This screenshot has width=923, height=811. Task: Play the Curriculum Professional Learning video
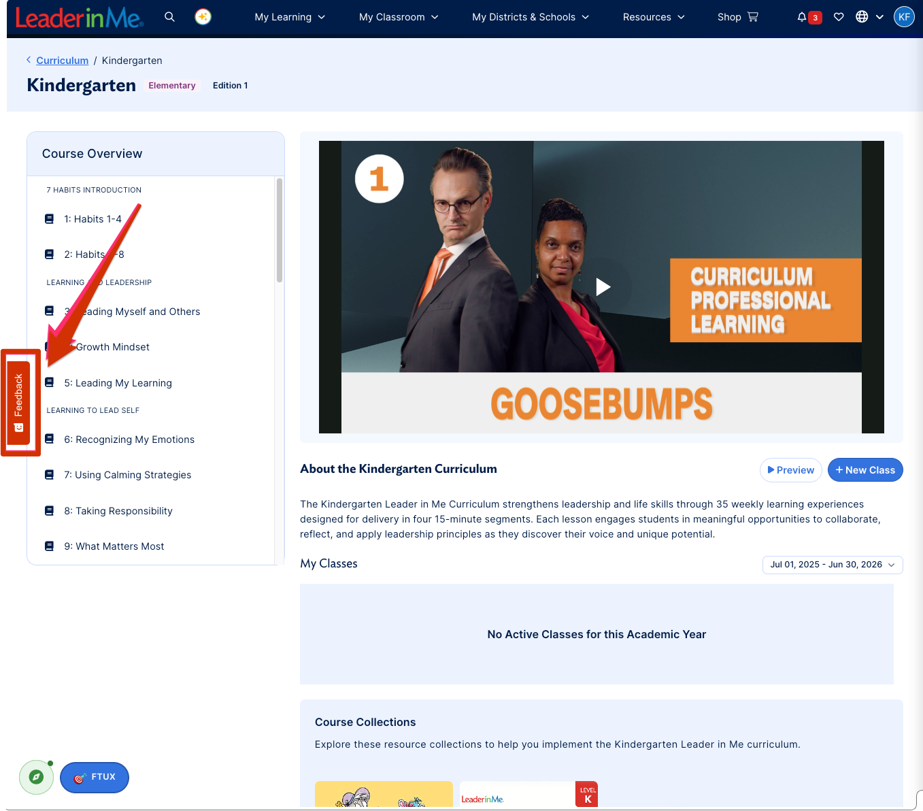point(603,286)
